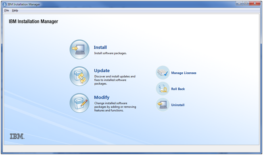The image size is (263, 155).
Task: Click the 'IBM Installation Manager' page heading
Action: [33, 21]
